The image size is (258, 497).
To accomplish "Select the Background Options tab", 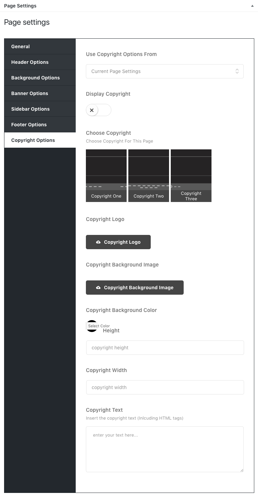I will point(40,78).
